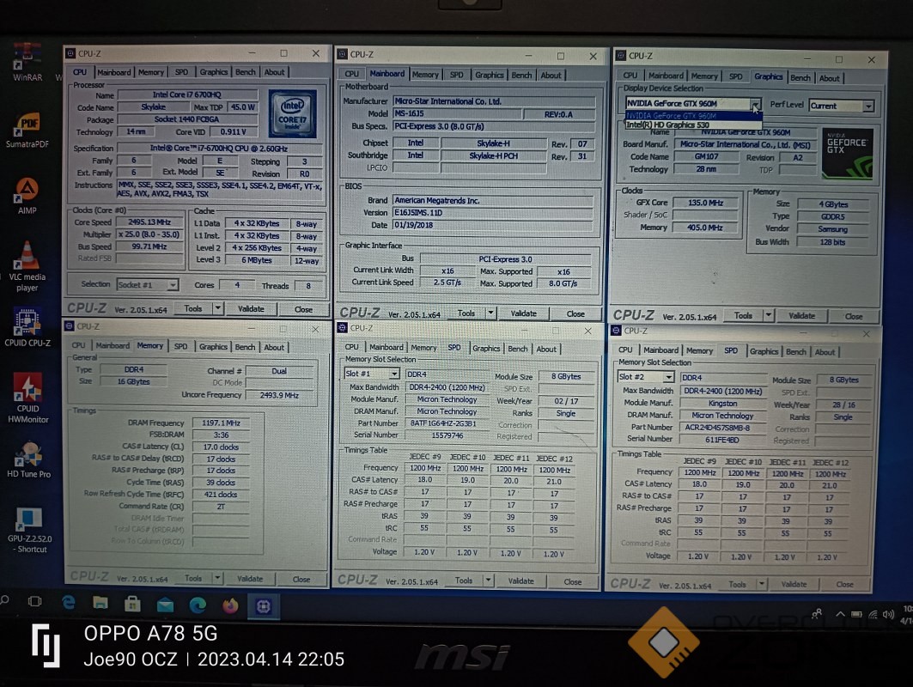The width and height of the screenshot is (913, 687).
Task: Click the NVIDIA GeForce GTX logo
Action: [847, 154]
